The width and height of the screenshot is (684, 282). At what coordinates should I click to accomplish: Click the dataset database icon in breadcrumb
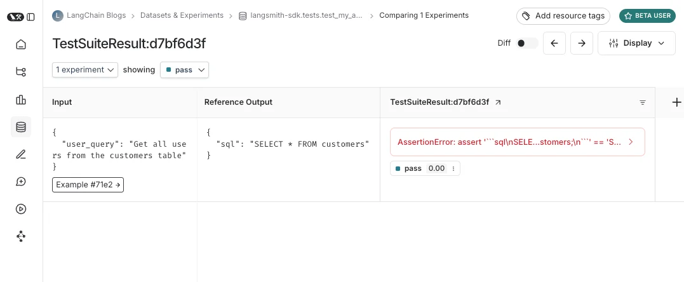(243, 16)
